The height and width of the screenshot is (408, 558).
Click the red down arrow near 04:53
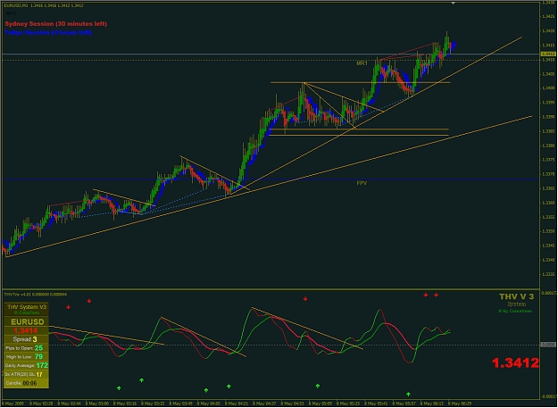pyautogui.click(x=305, y=299)
